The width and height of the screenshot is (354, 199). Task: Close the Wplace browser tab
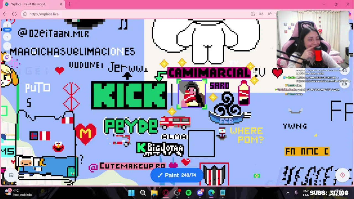(x=61, y=4)
